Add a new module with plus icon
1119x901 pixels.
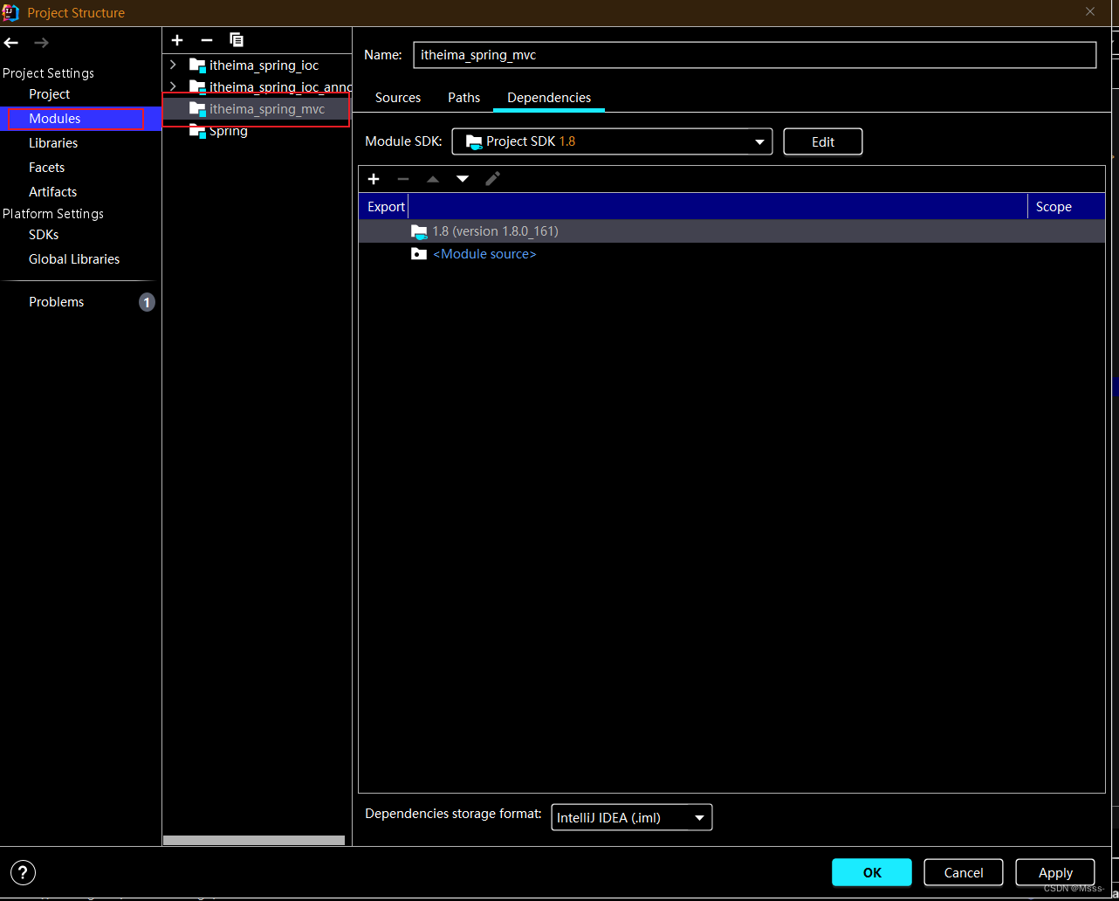177,40
